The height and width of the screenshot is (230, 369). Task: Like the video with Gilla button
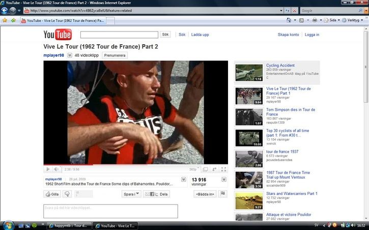pyautogui.click(x=52, y=194)
